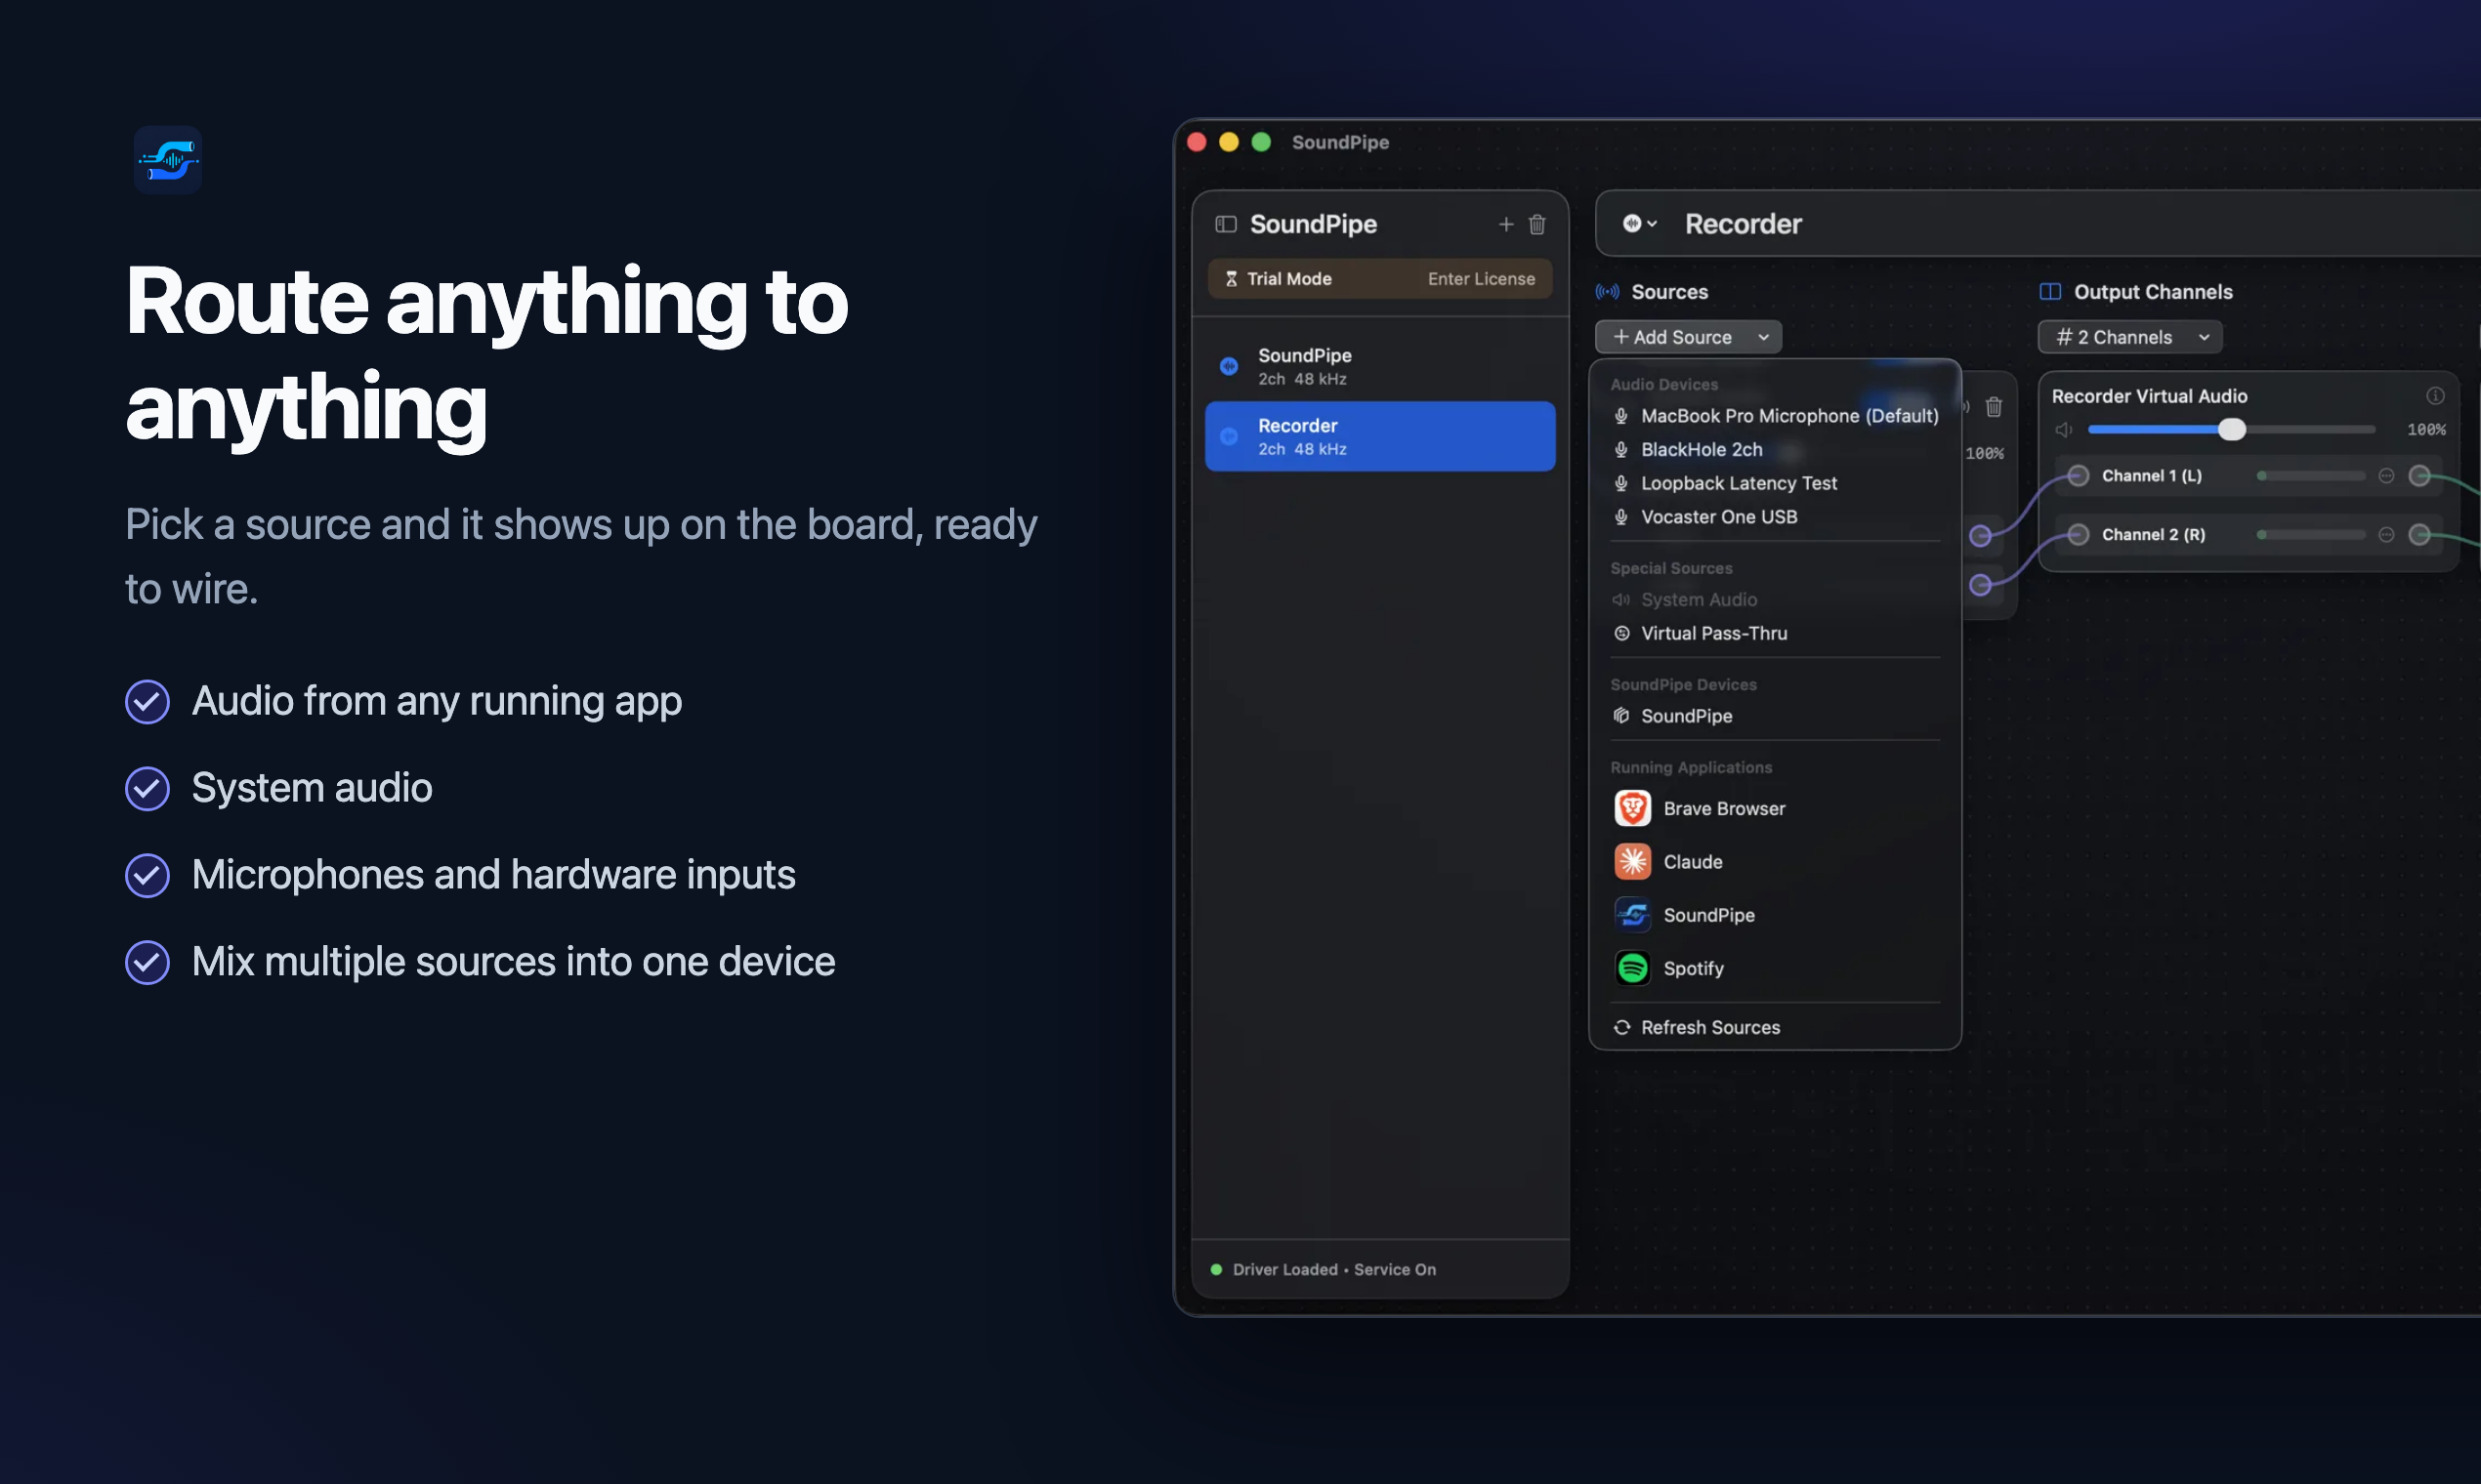Click the SoundPipe logo above the headline
This screenshot has width=2481, height=1484.
click(x=168, y=160)
